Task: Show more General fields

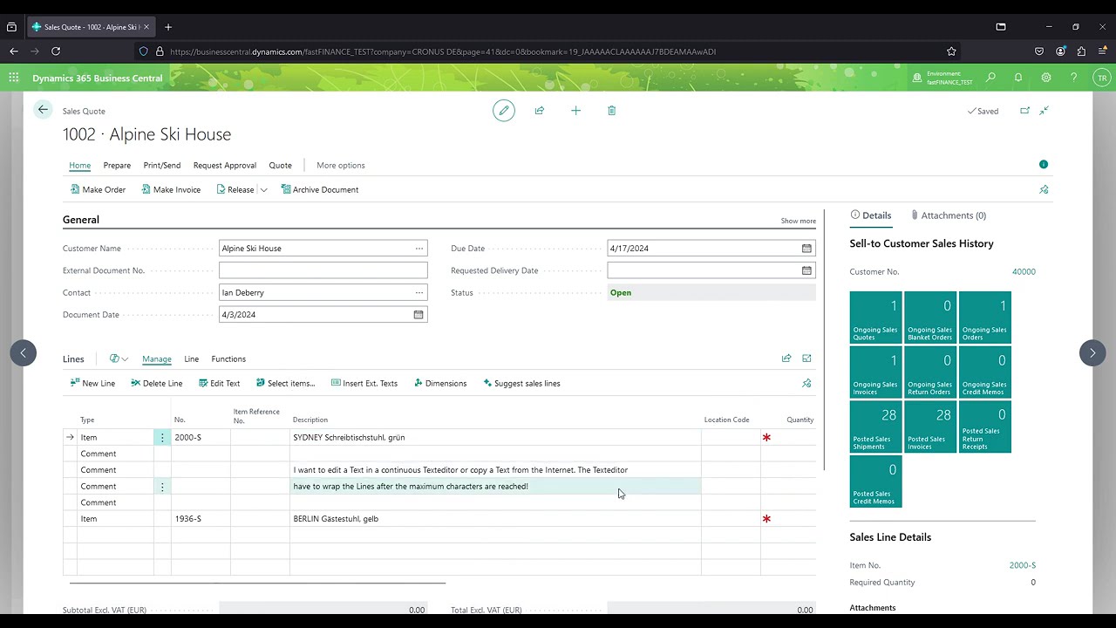Action: point(799,221)
